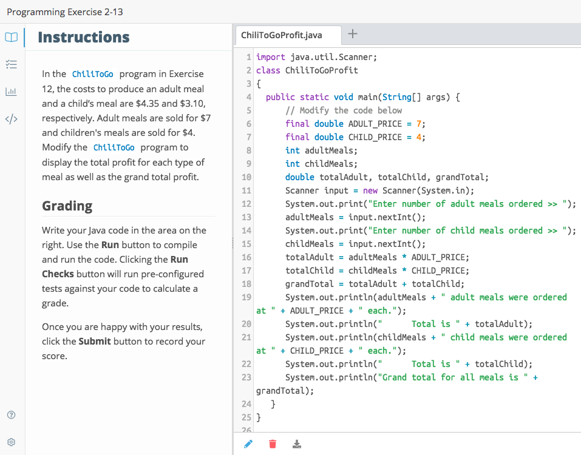This screenshot has width=581, height=455.
Task: Select the ChiliToGoProfit.java tab
Action: coord(288,35)
